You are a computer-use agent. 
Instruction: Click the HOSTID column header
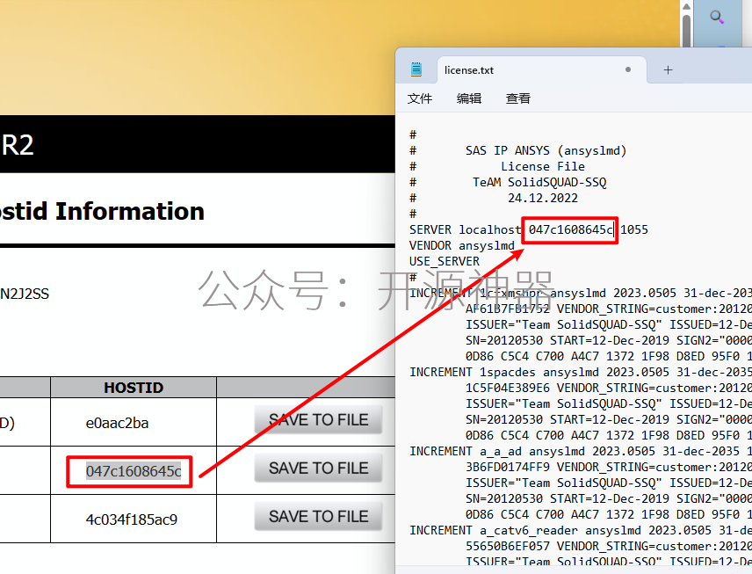pyautogui.click(x=134, y=388)
